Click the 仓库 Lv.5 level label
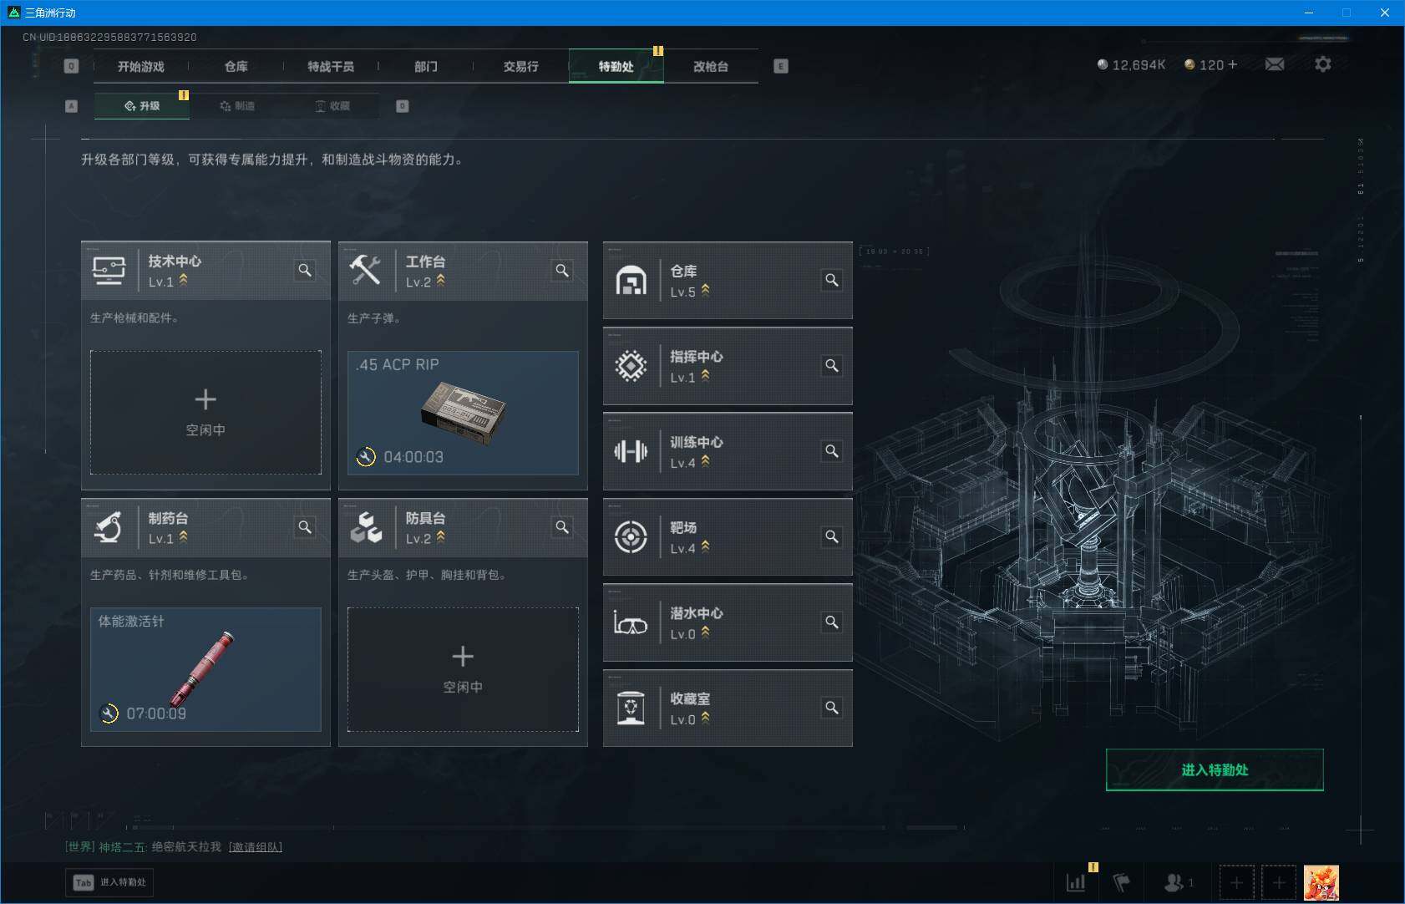 point(682,292)
